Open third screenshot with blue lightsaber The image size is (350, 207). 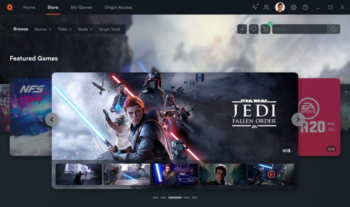coord(175,174)
